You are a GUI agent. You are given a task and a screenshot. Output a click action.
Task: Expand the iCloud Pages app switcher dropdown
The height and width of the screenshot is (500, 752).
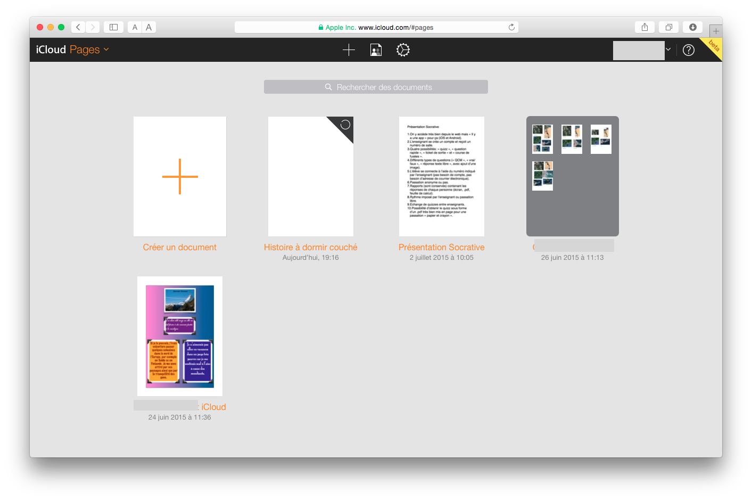tap(106, 50)
